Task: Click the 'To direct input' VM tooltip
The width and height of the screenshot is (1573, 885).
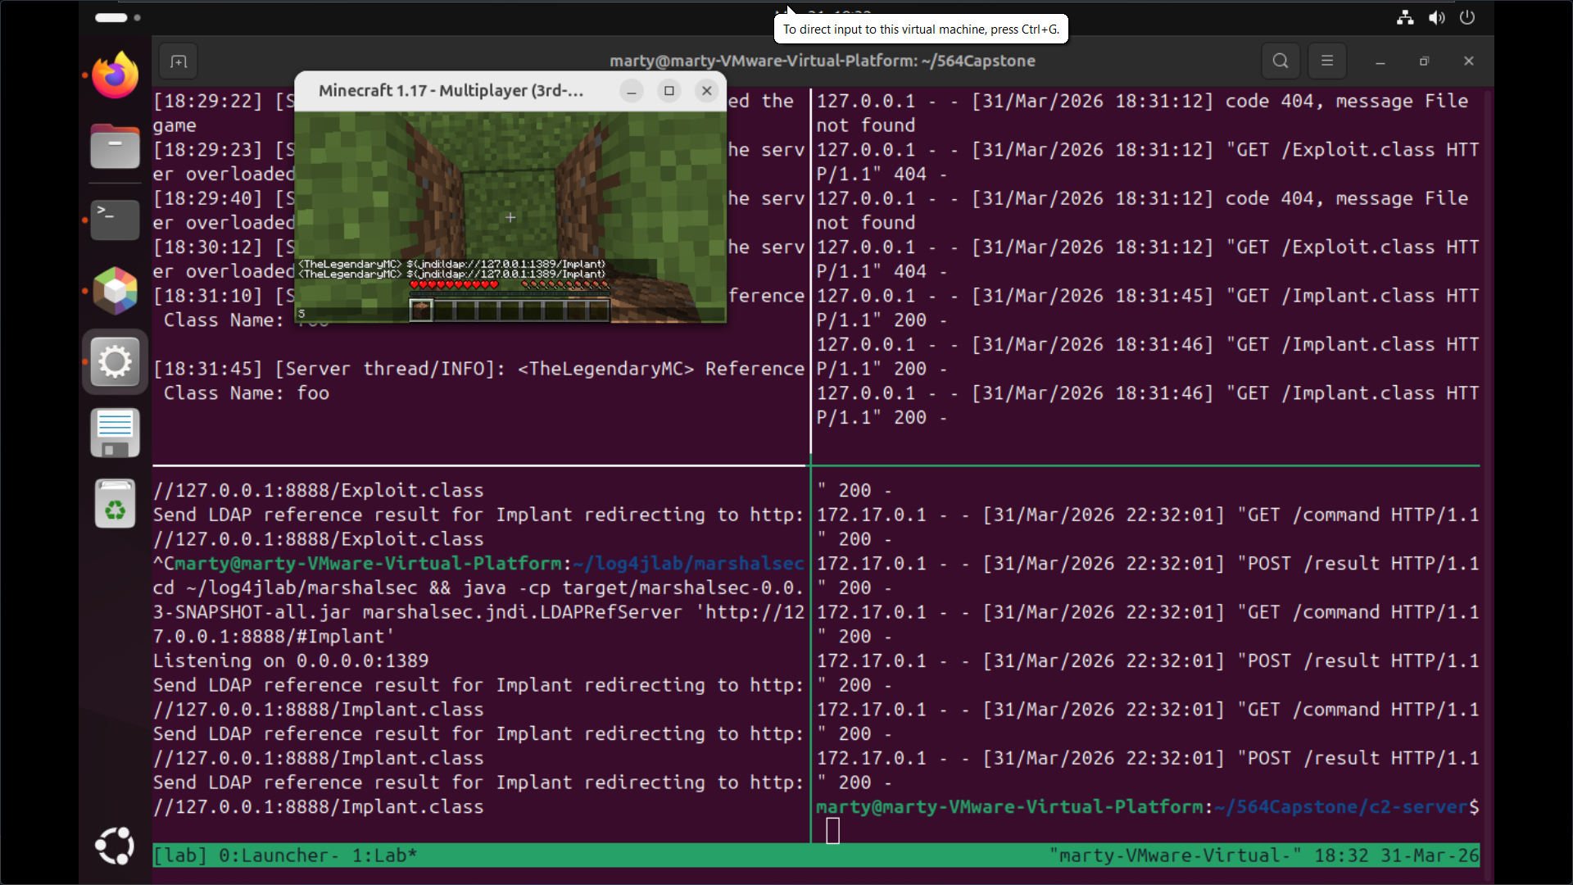Action: tap(921, 29)
